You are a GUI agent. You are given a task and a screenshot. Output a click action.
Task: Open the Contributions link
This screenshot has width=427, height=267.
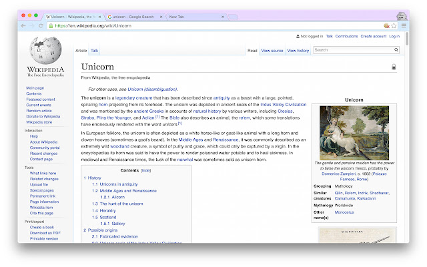point(346,36)
